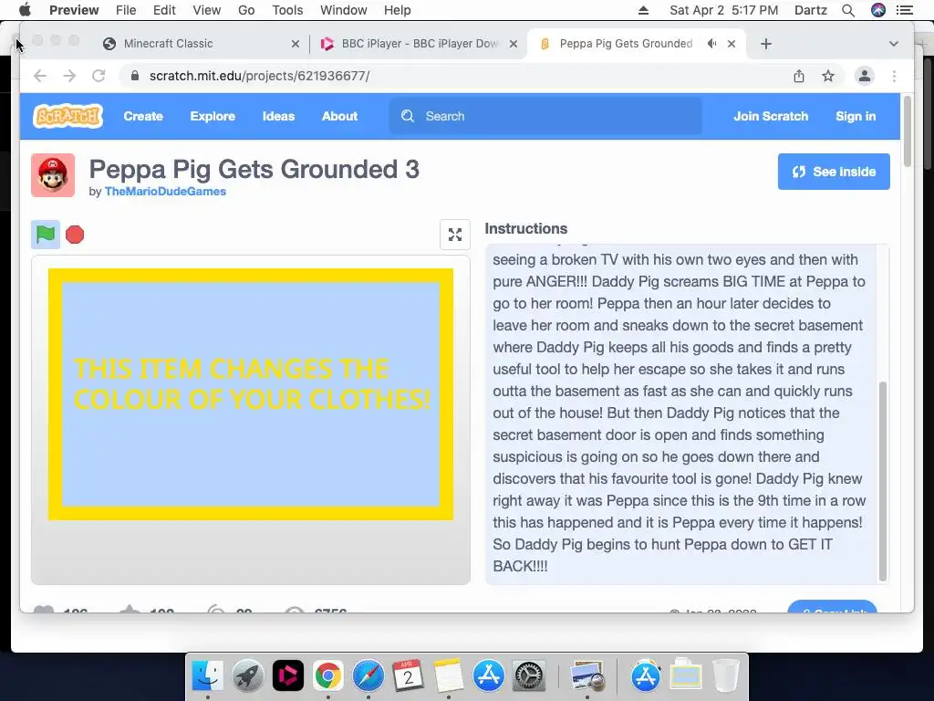The image size is (934, 701).
Task: Bookmark this page with star
Action: pyautogui.click(x=828, y=76)
